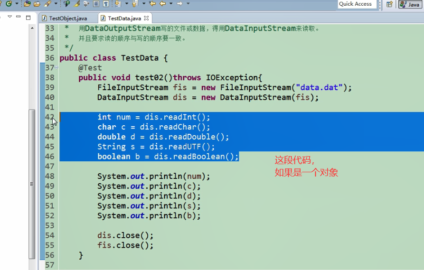The height and width of the screenshot is (270, 424).
Task: Collapse the folding marker at line 37
Action: pos(57,67)
